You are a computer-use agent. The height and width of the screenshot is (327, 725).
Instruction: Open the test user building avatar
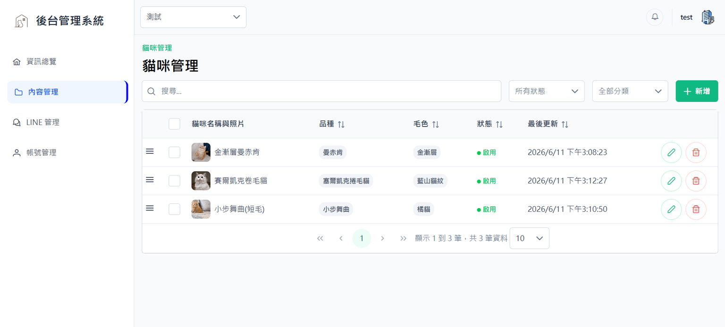click(708, 17)
